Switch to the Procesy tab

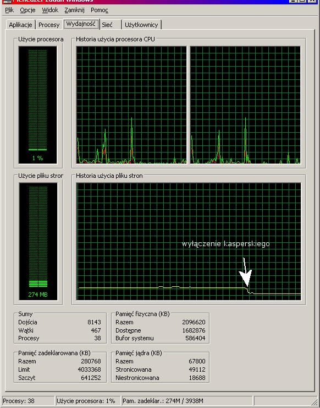(49, 25)
